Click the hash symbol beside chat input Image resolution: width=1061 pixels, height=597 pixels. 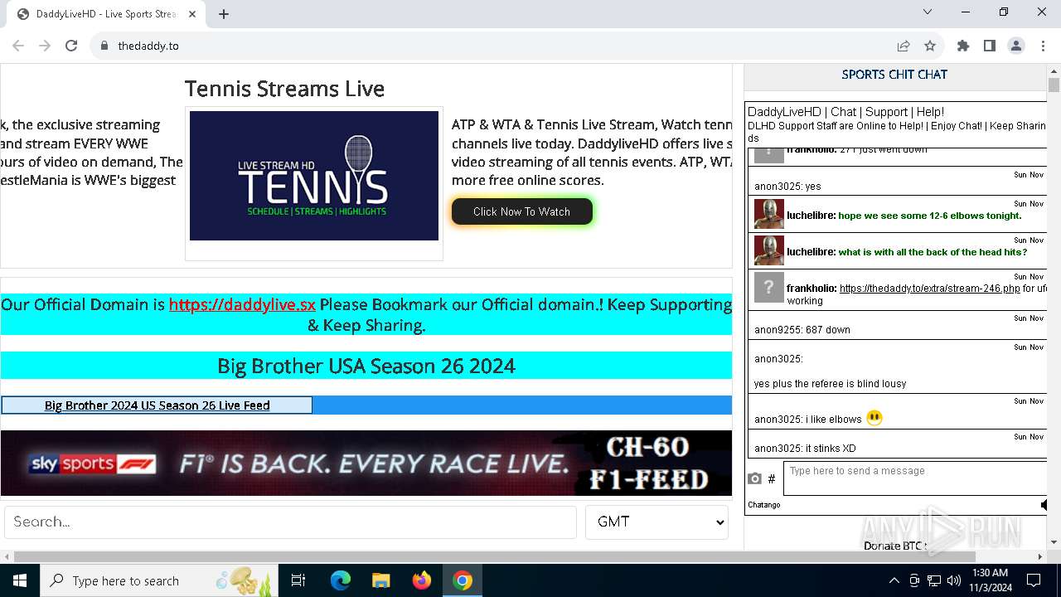click(772, 478)
